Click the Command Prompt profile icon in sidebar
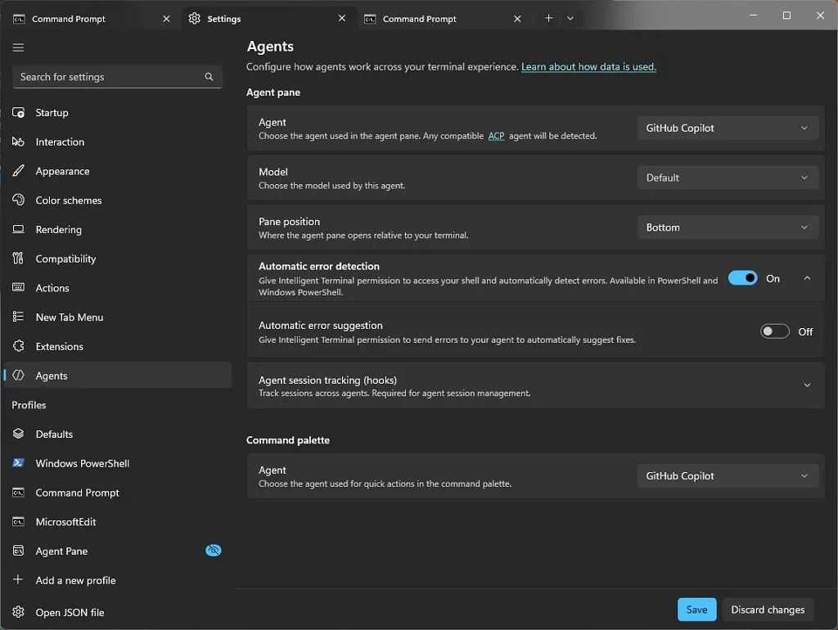838x630 pixels. coord(18,493)
